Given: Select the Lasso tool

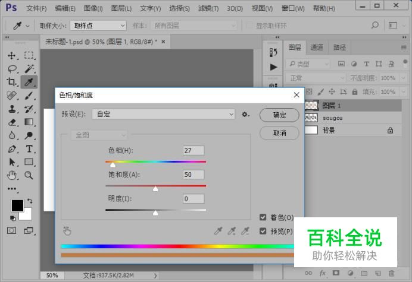Looking at the screenshot, I should (x=12, y=69).
